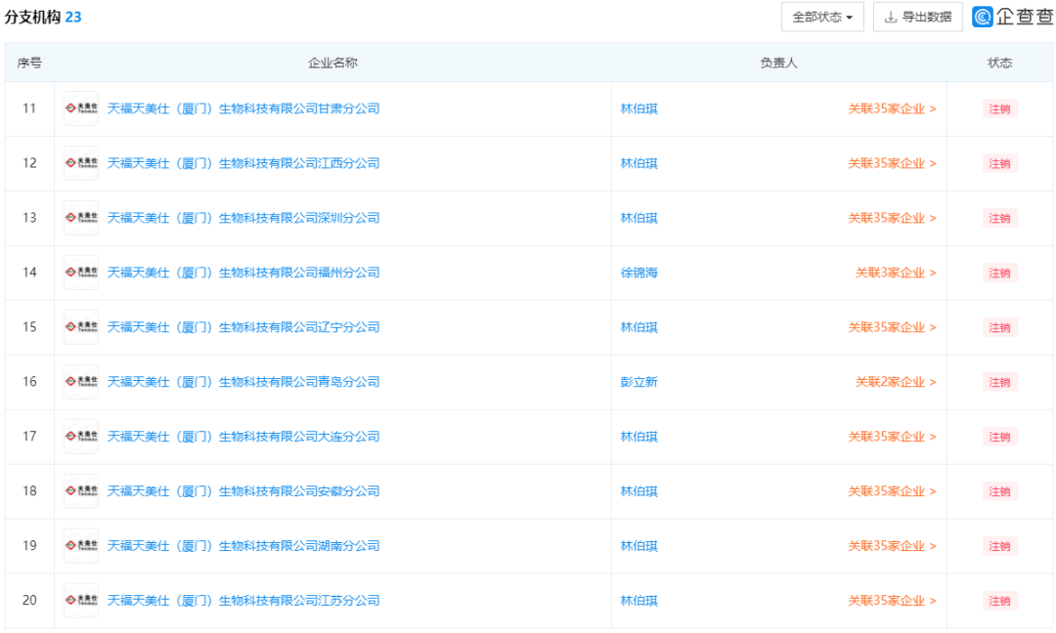Click 林伯琪 in the 深圳分公司 row

[x=638, y=217]
